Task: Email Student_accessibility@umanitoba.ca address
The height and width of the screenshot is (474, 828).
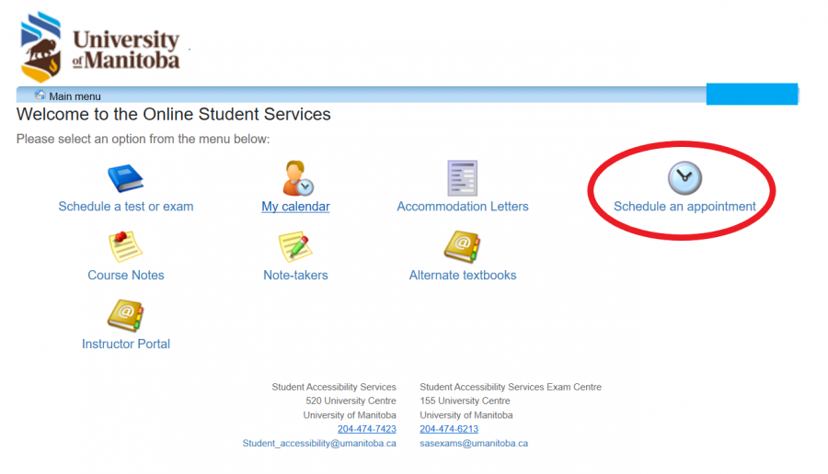Action: [x=319, y=443]
